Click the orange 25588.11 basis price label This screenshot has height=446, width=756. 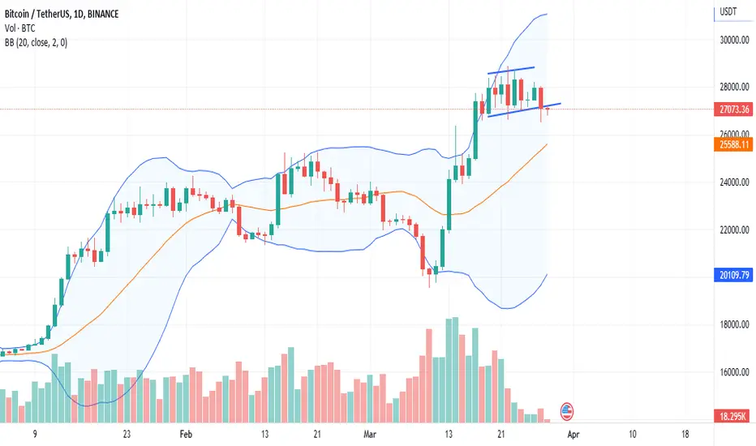[x=734, y=144]
